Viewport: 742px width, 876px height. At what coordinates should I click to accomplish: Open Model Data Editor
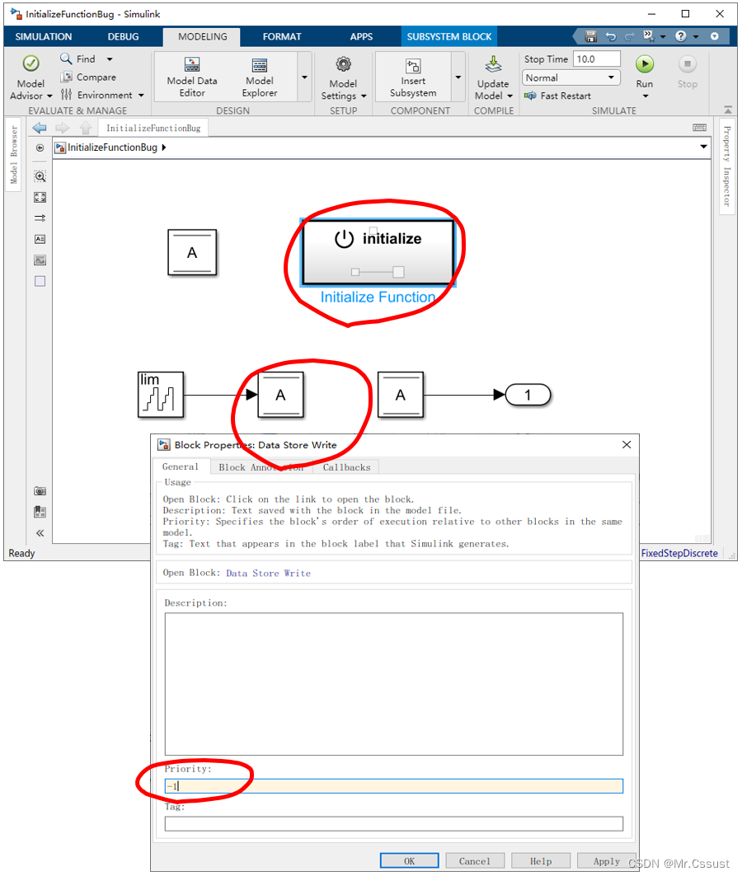(191, 77)
